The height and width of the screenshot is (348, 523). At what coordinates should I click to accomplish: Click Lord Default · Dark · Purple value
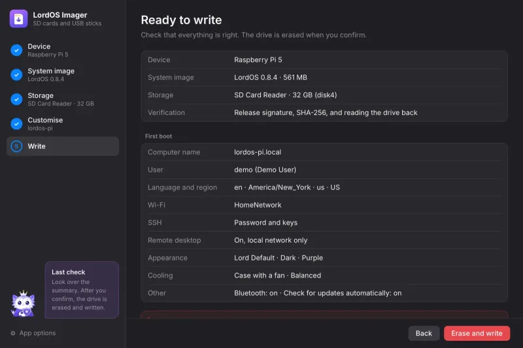[278, 258]
